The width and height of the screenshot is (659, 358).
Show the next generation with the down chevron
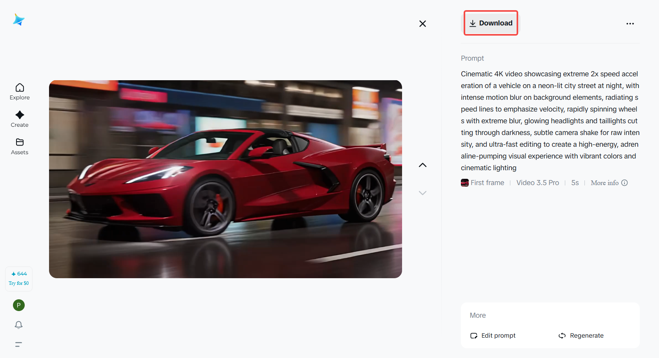pos(422,192)
